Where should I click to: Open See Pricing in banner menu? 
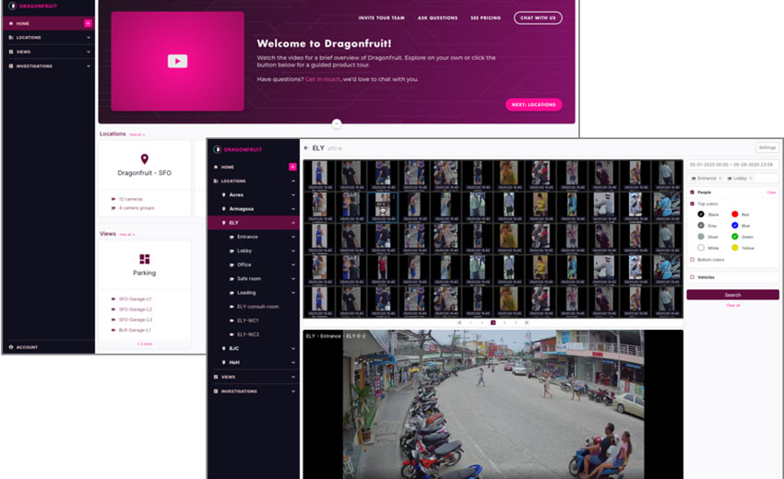[485, 18]
